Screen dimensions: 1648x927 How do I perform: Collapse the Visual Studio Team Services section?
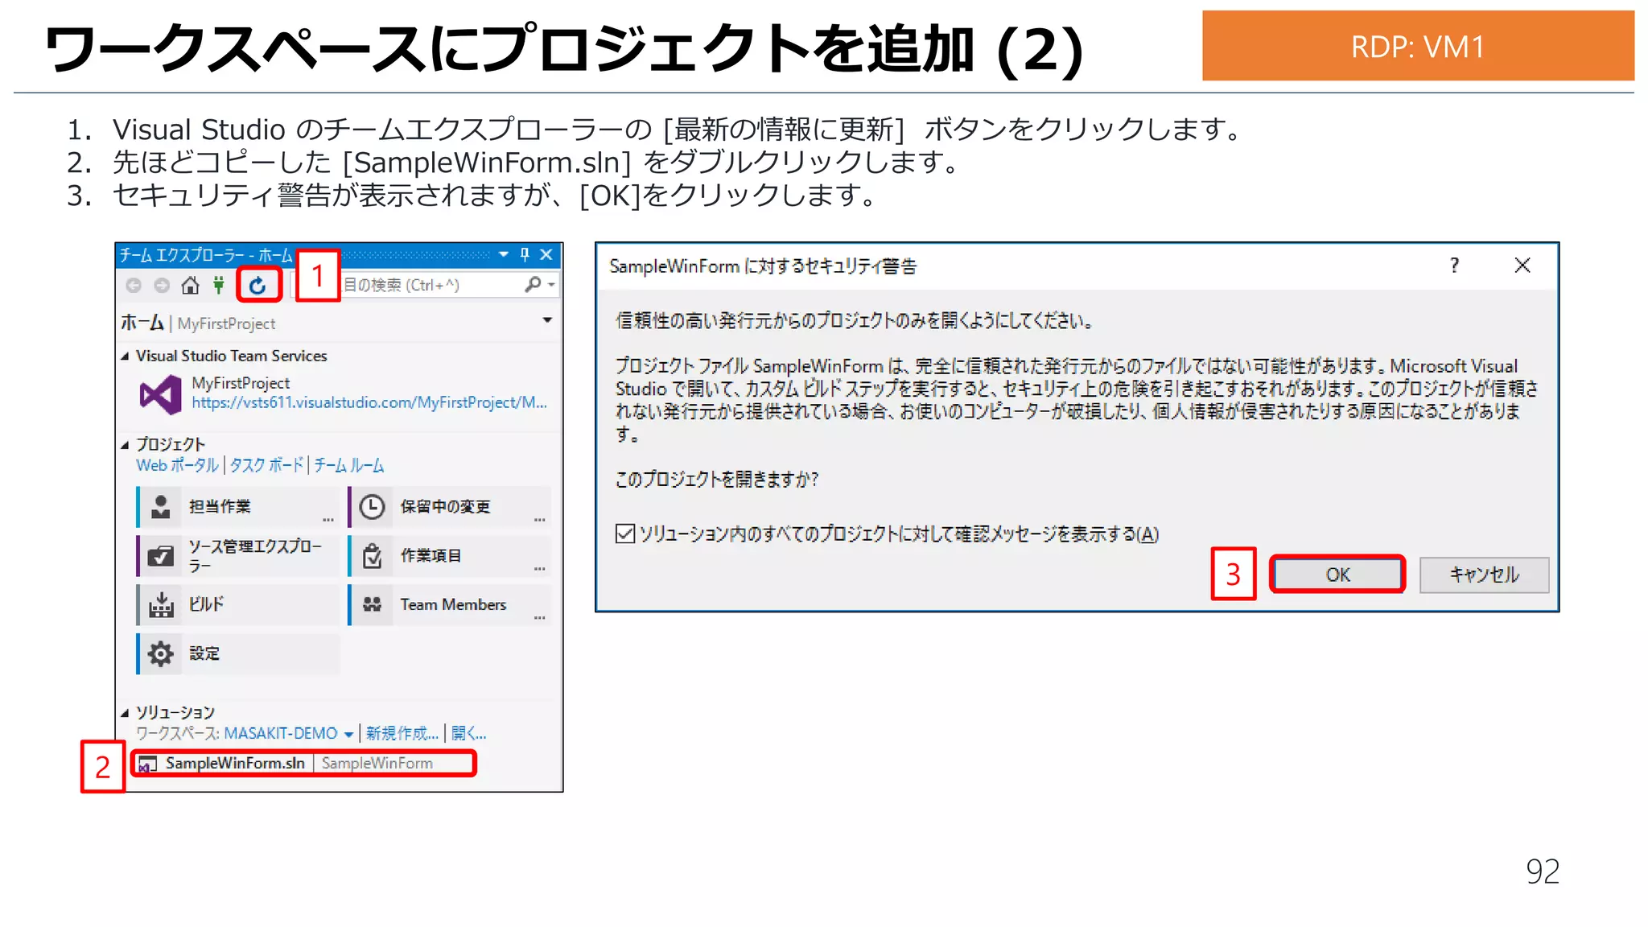pos(125,356)
